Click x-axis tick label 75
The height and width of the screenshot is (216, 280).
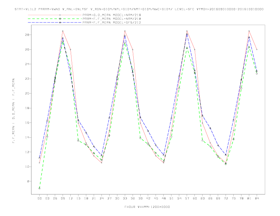coord(234,198)
